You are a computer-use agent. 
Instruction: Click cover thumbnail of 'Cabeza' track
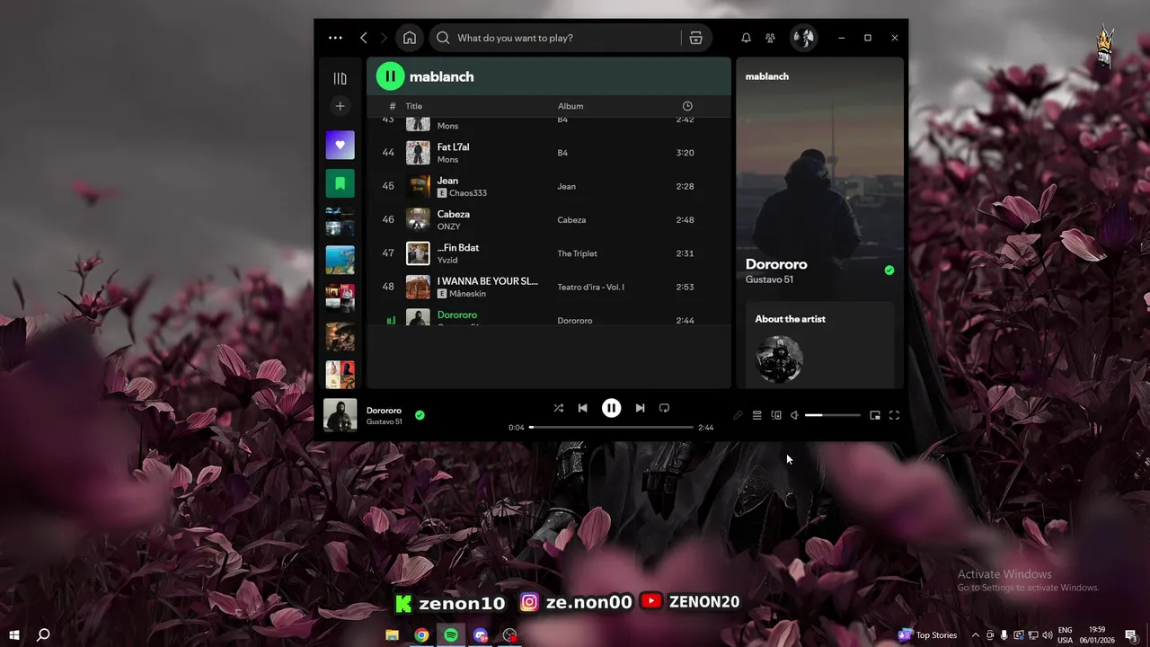click(418, 219)
